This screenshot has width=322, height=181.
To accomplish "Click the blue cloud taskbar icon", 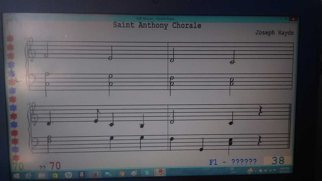I will pos(108,174).
